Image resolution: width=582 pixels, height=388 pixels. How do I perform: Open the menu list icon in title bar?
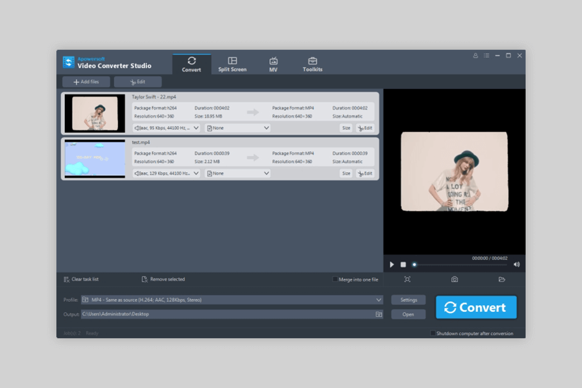click(486, 56)
